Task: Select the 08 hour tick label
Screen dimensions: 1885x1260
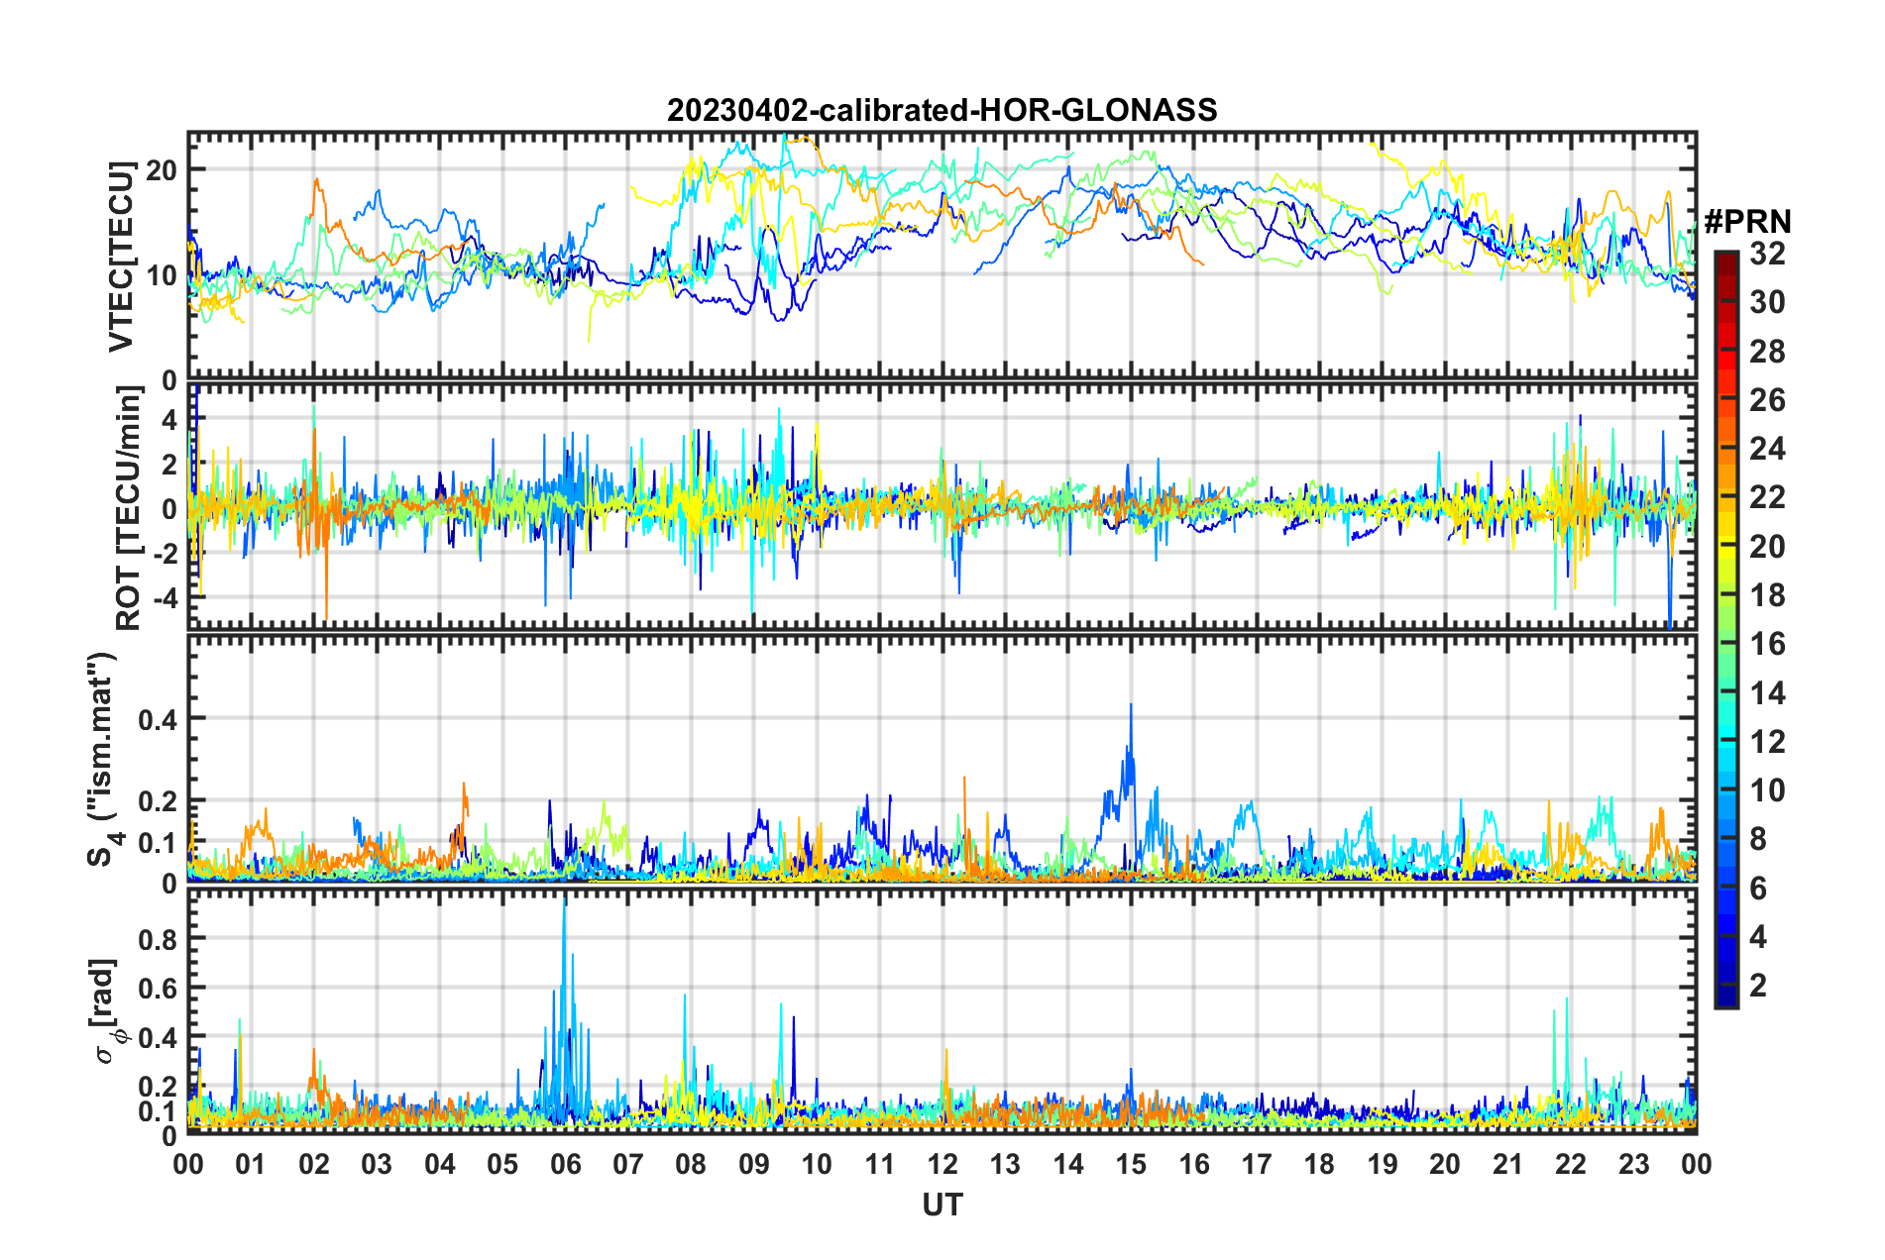Action: [691, 1164]
